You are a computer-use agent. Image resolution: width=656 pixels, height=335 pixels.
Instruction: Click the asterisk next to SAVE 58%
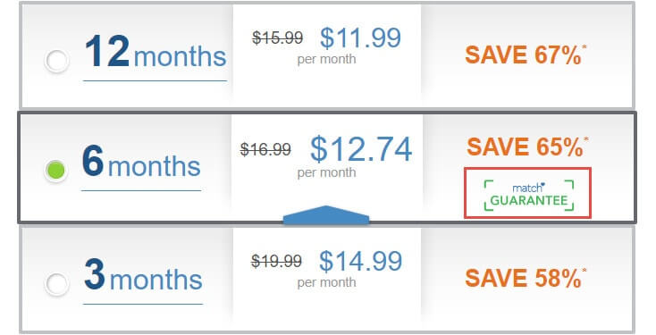tap(585, 271)
